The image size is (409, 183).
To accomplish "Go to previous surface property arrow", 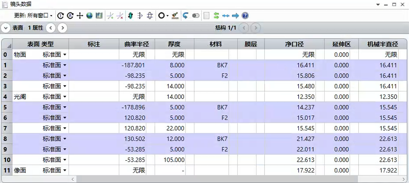I will click(x=51, y=28).
